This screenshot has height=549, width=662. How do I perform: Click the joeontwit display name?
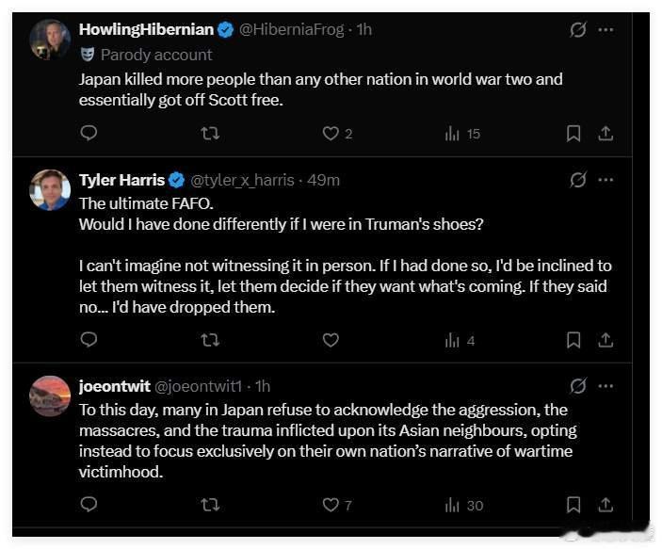(114, 386)
